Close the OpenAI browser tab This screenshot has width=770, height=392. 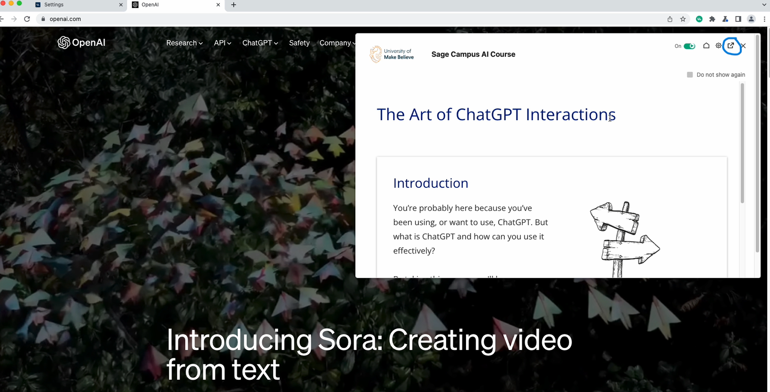point(218,5)
